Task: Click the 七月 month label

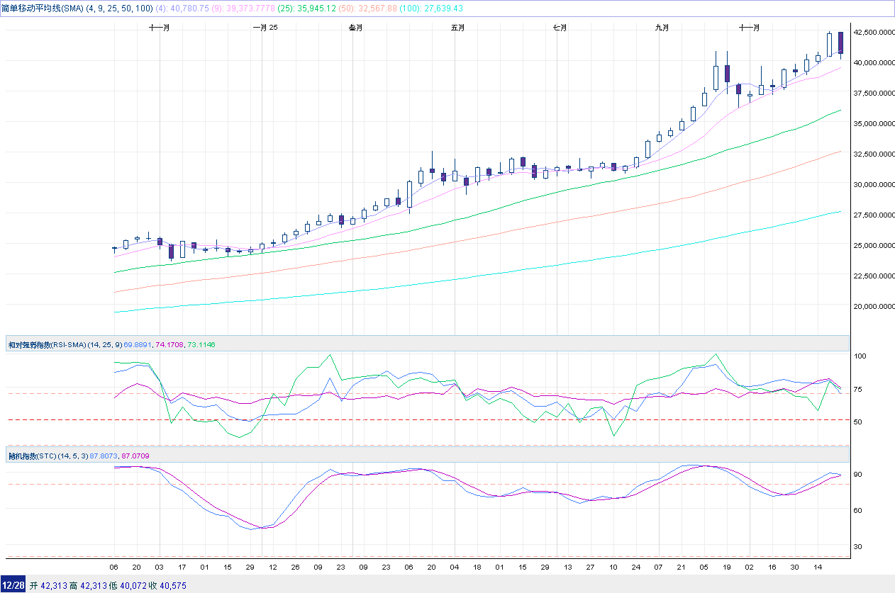Action: (x=560, y=28)
